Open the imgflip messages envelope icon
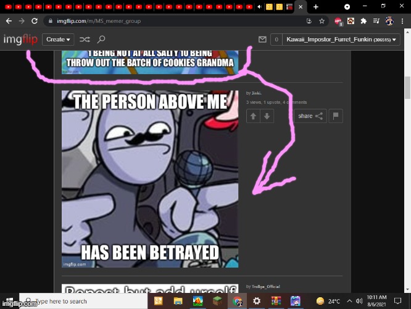Screen dimensions: 411x309 click(x=262, y=40)
